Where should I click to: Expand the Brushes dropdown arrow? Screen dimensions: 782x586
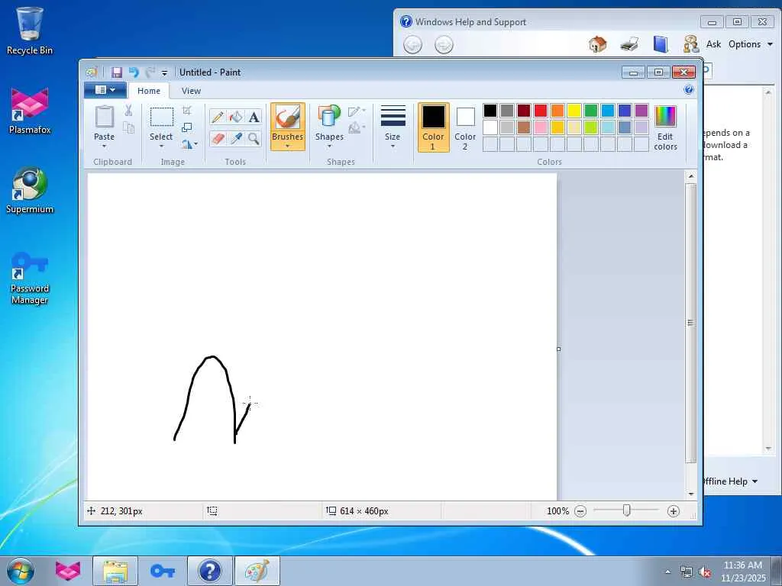tap(288, 146)
